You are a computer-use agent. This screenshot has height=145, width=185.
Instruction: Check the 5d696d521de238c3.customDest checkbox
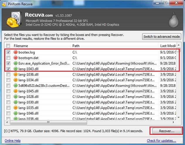coord(8,85)
